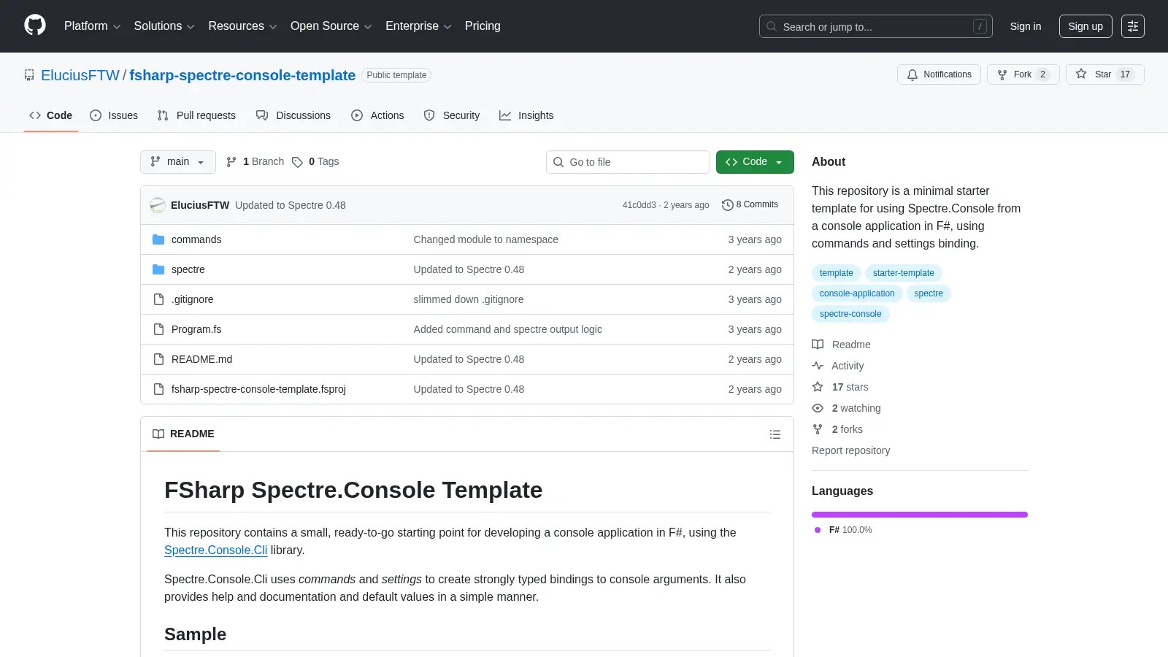Open the Discussions tab
Image resolution: width=1168 pixels, height=657 pixels.
[293, 115]
